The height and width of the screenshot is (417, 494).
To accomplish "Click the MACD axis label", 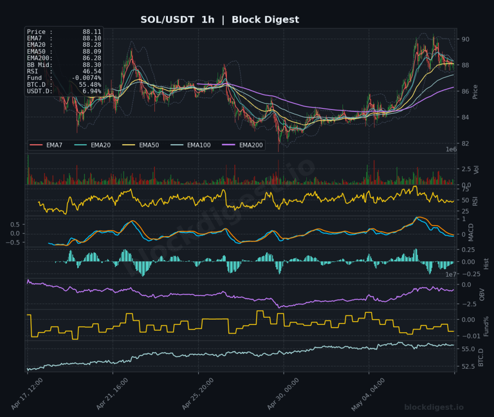I will (471, 232).
